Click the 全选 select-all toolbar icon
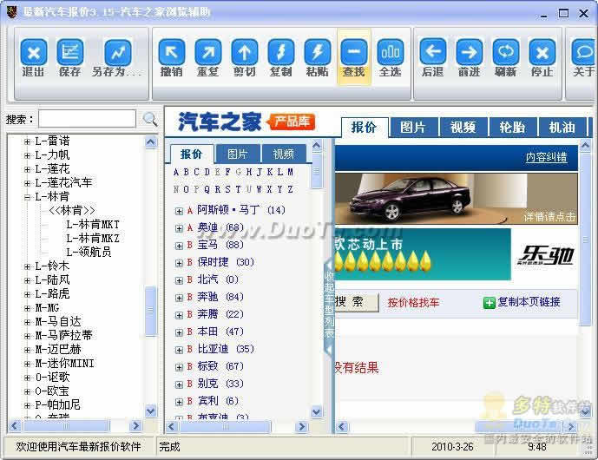This screenshot has height=460, width=598. [x=391, y=52]
